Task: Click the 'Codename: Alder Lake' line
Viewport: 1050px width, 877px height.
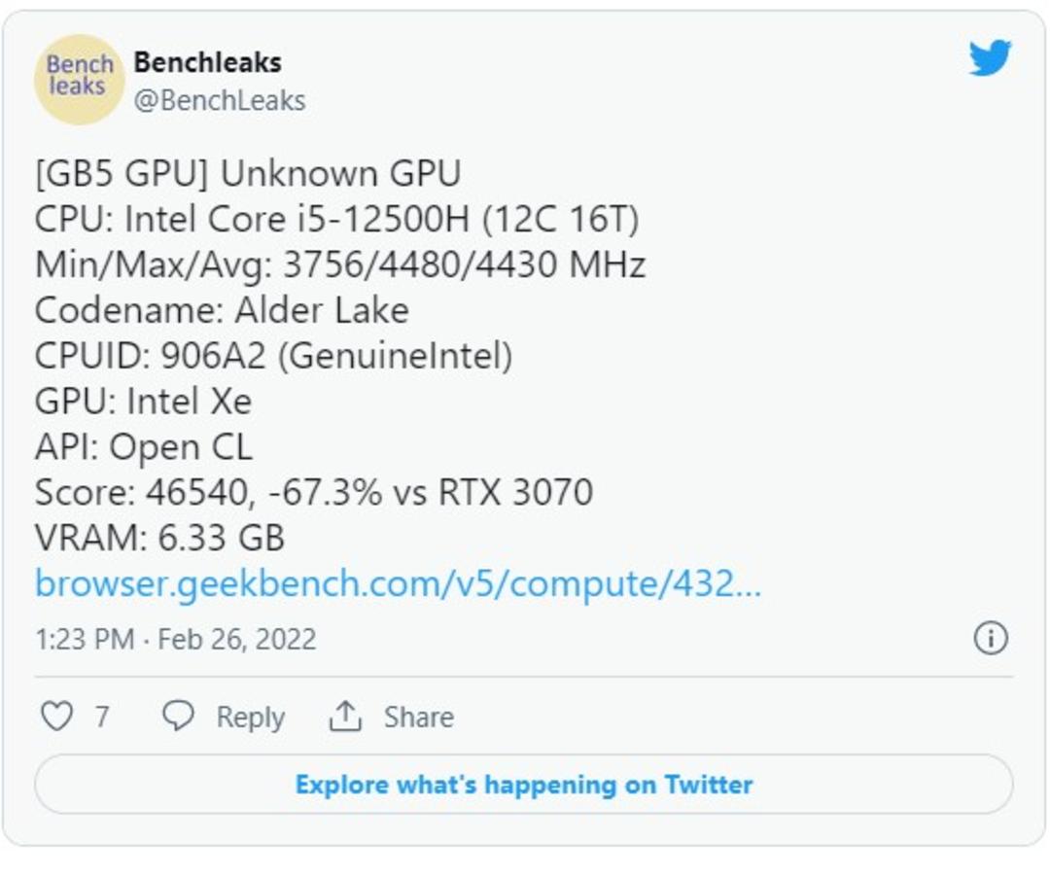Action: [x=222, y=310]
